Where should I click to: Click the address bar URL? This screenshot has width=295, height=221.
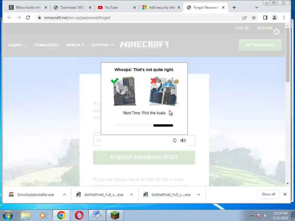tap(77, 18)
